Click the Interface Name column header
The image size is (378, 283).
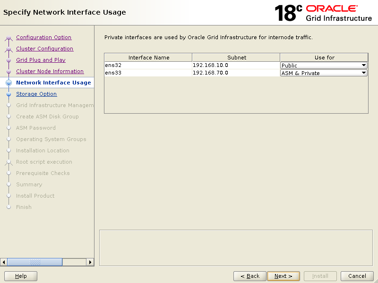tap(148, 58)
